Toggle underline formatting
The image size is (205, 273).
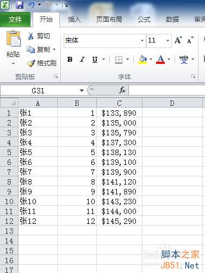[95, 60]
